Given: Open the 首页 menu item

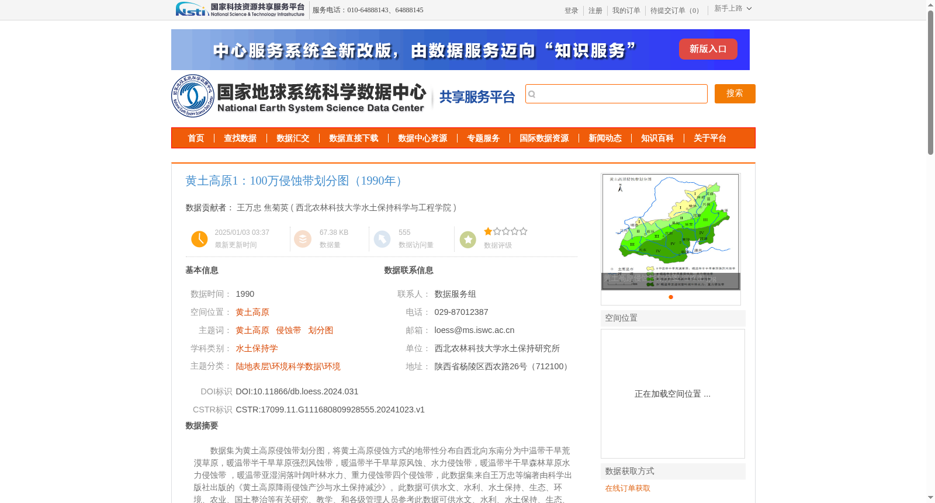Looking at the screenshot, I should 196,138.
